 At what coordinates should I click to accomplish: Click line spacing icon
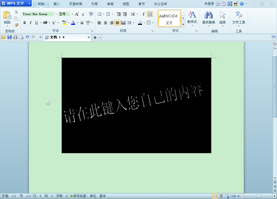pyautogui.click(x=130, y=23)
